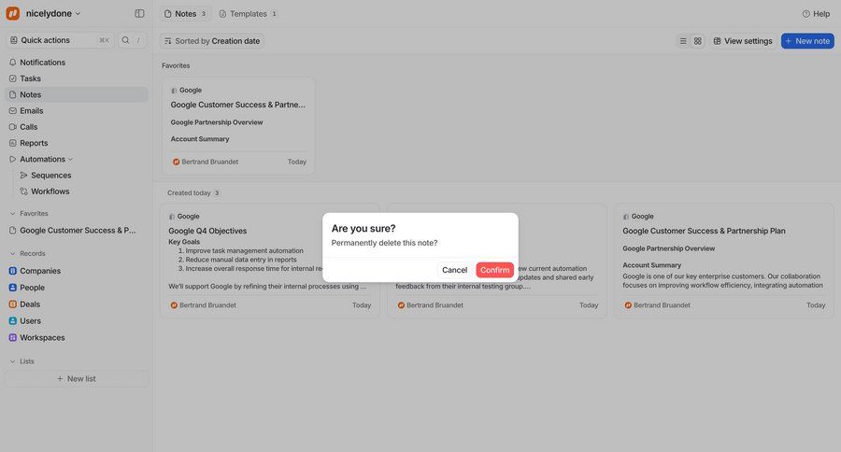The image size is (841, 452).
Task: Click the nicelydone orange logo icon
Action: (x=13, y=13)
